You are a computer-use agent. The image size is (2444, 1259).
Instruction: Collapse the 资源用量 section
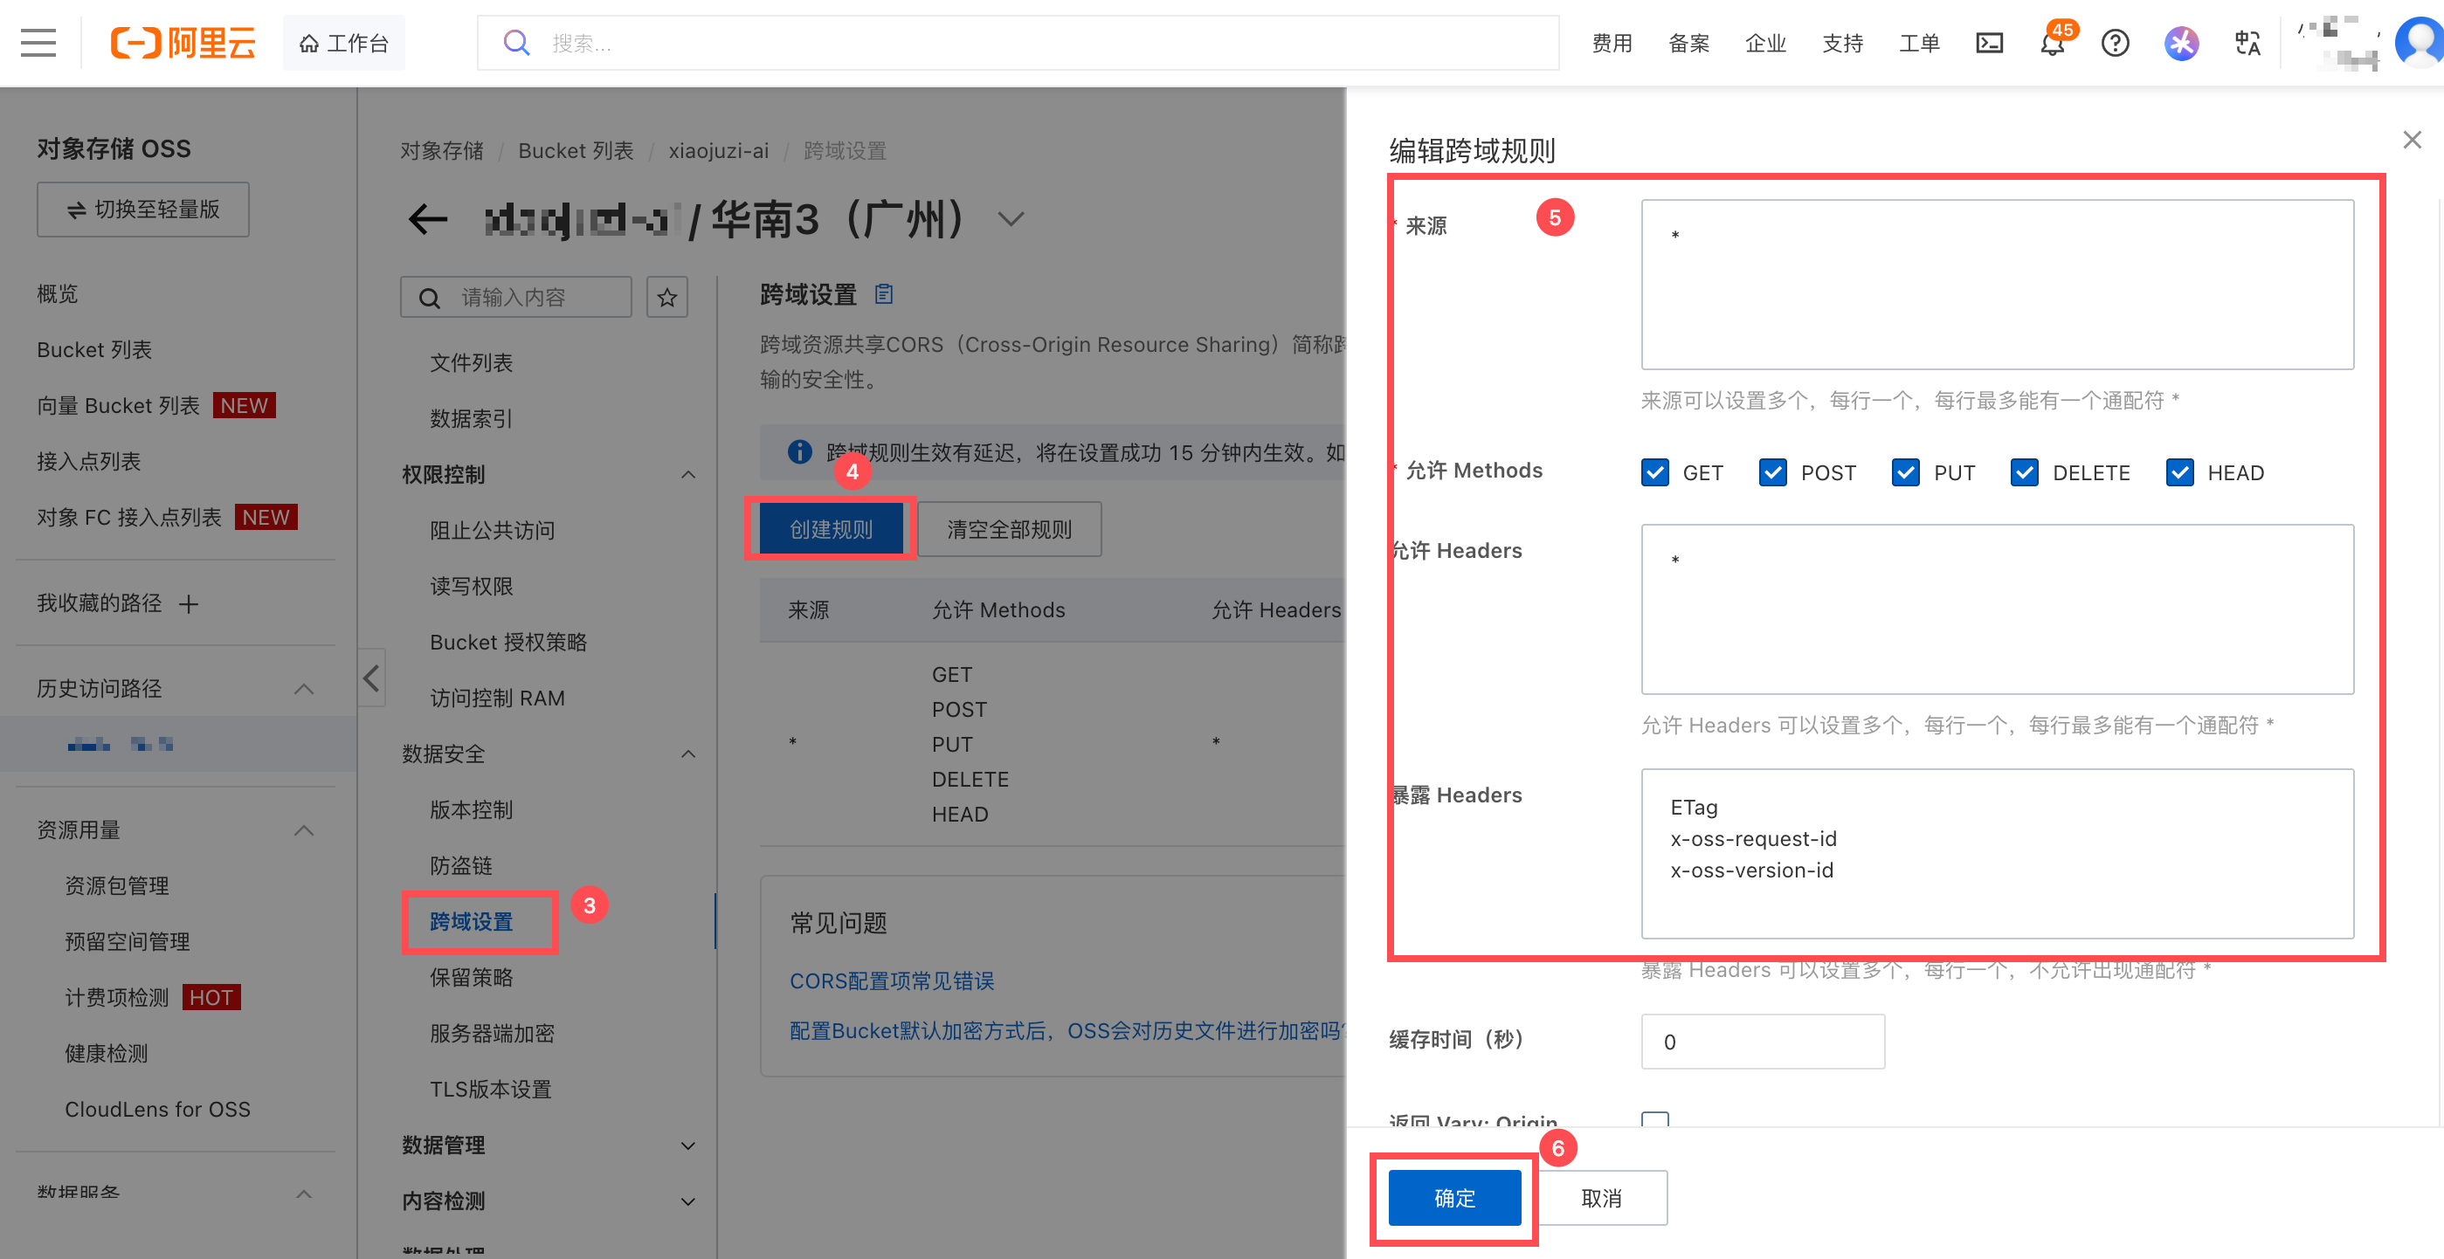(x=304, y=830)
